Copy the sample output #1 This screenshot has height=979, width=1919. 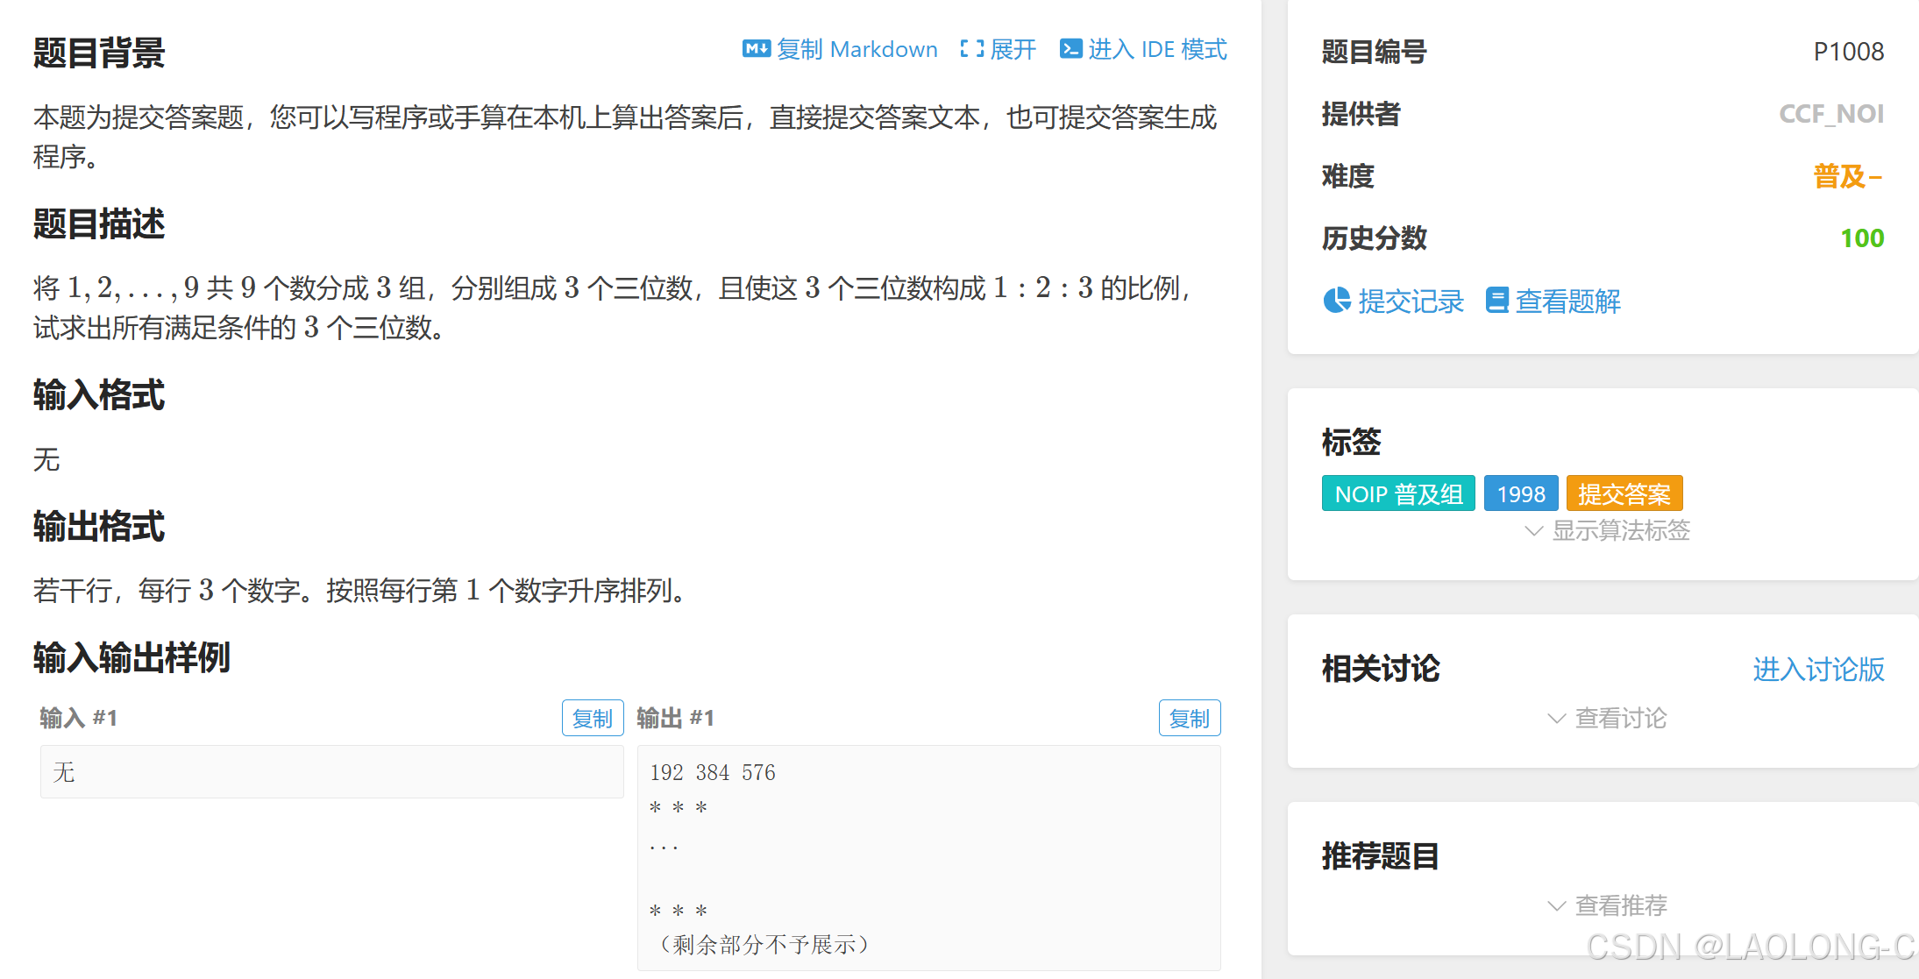(x=1189, y=719)
